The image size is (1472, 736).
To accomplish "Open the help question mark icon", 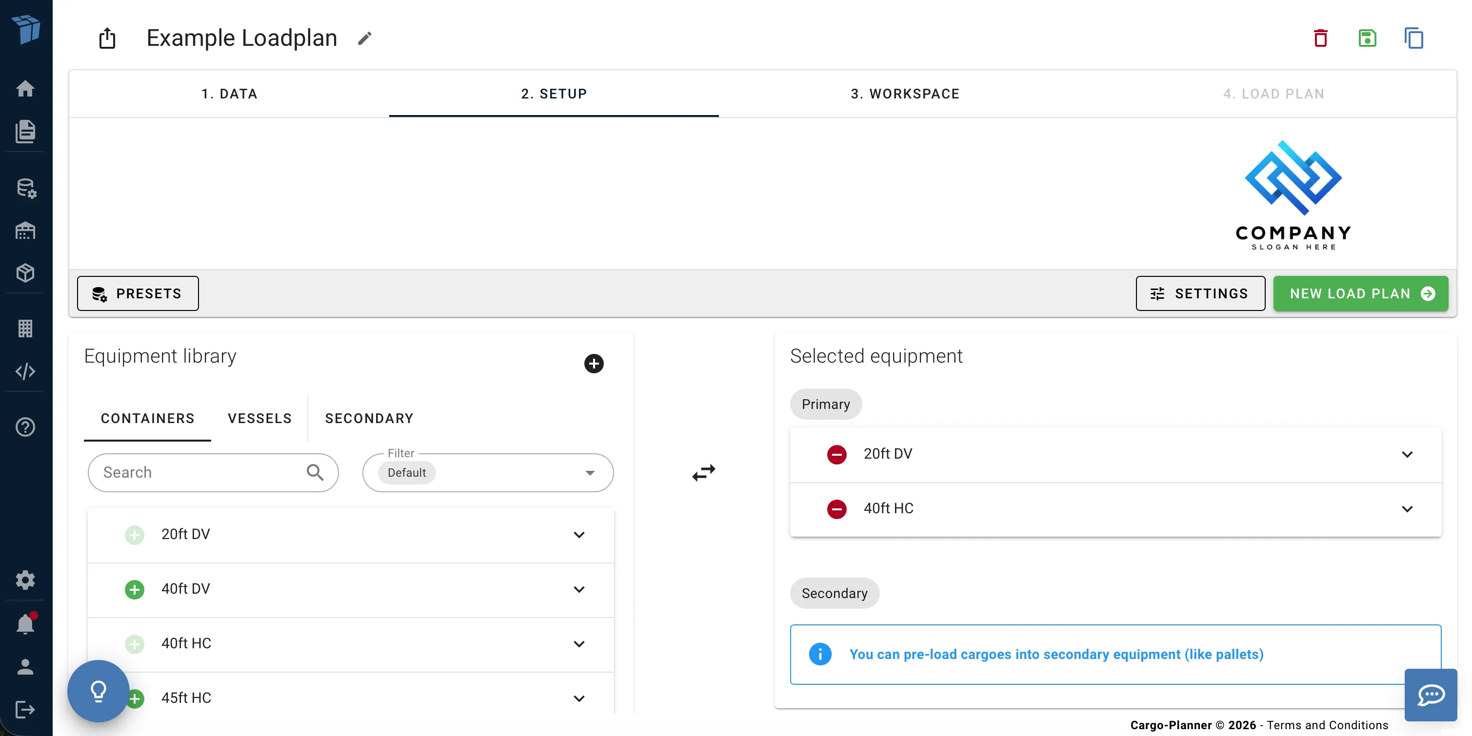I will (25, 427).
